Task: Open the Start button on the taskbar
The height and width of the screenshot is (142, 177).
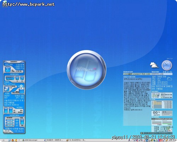Action: pyautogui.click(x=3, y=140)
